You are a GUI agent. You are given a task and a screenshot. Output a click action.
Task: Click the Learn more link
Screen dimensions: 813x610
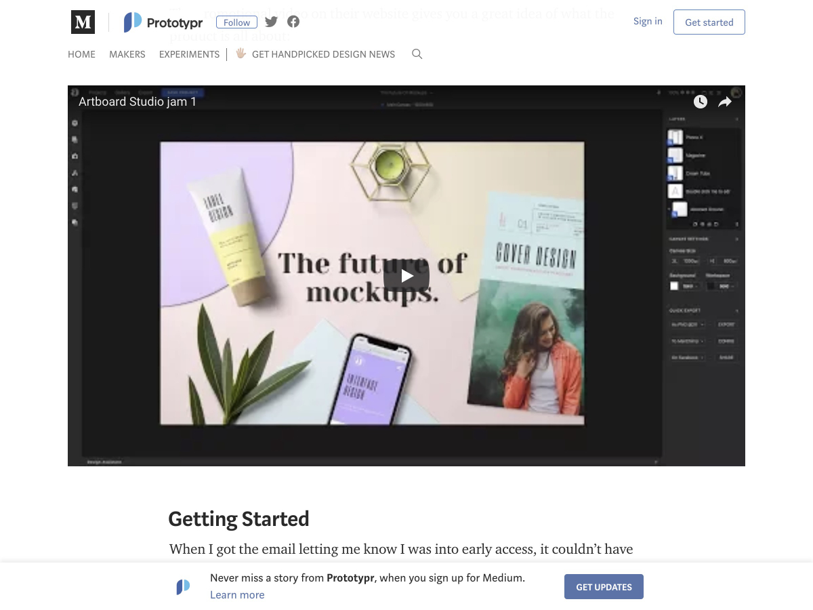point(237,595)
